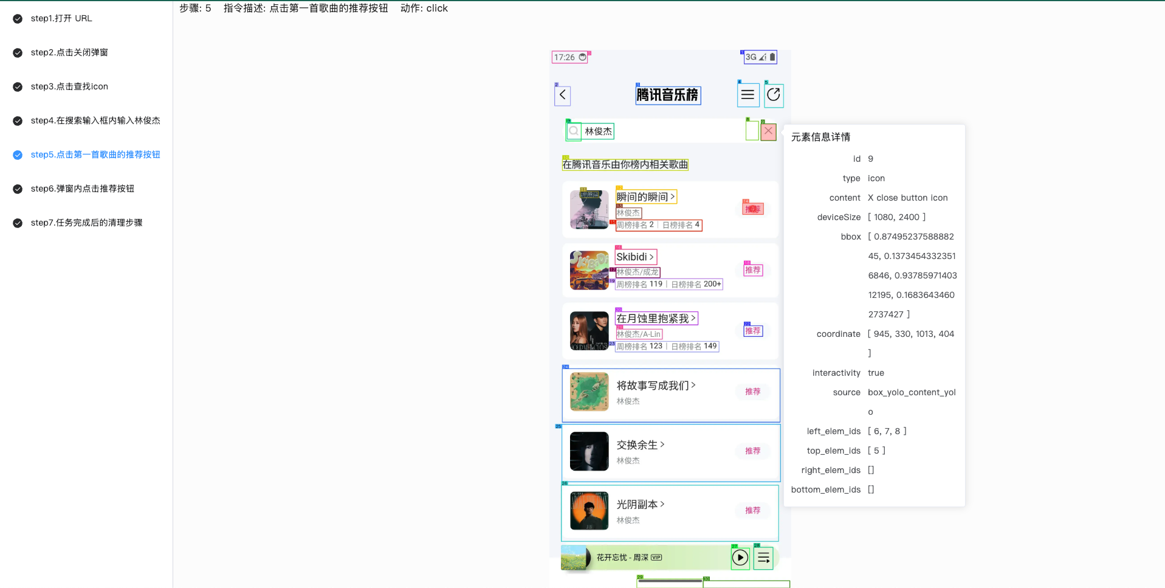Select step1 打开 URL

coord(61,18)
